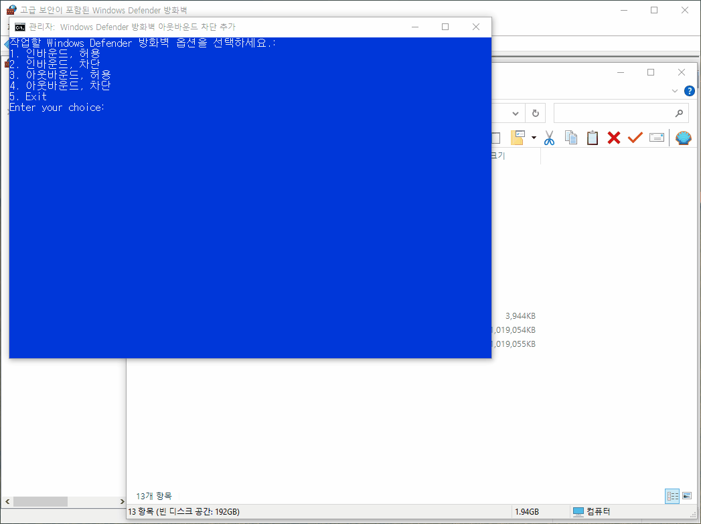Click the red X Delete icon
This screenshot has width=701, height=524.
coord(614,138)
